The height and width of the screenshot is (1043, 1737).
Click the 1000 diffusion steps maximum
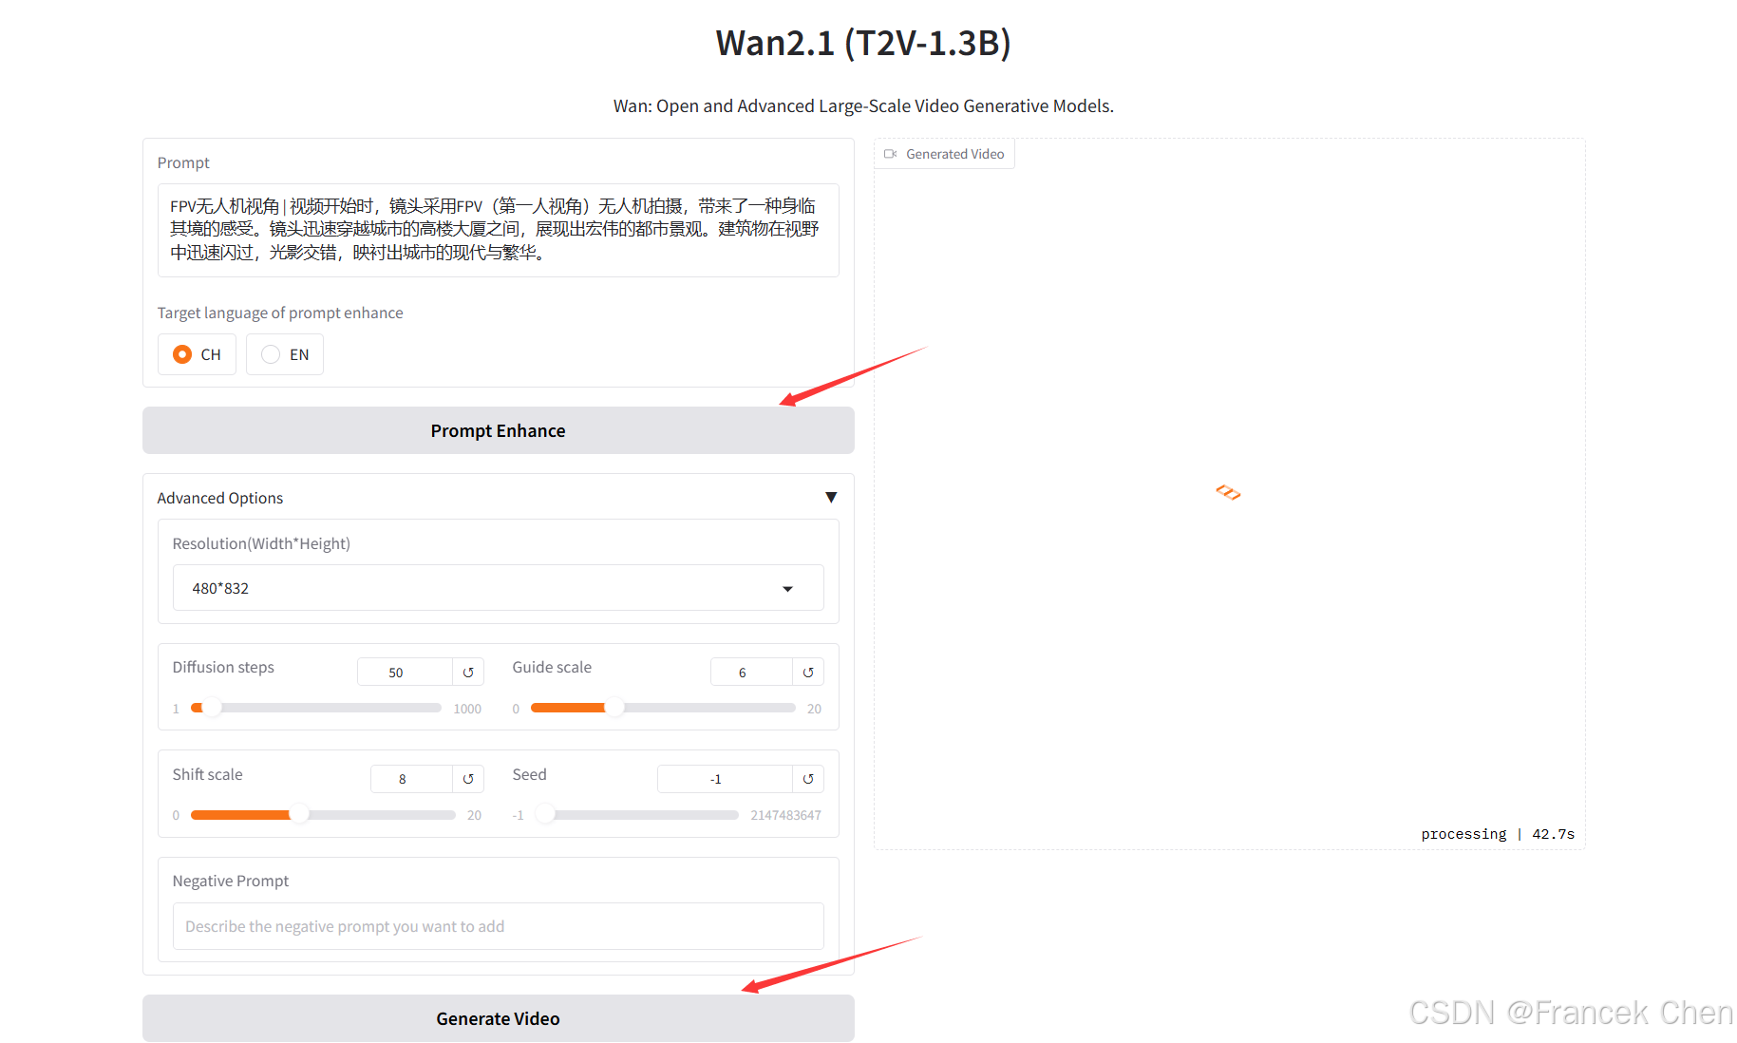(x=467, y=709)
